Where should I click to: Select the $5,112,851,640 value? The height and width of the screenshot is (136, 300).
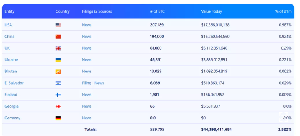click(214, 48)
